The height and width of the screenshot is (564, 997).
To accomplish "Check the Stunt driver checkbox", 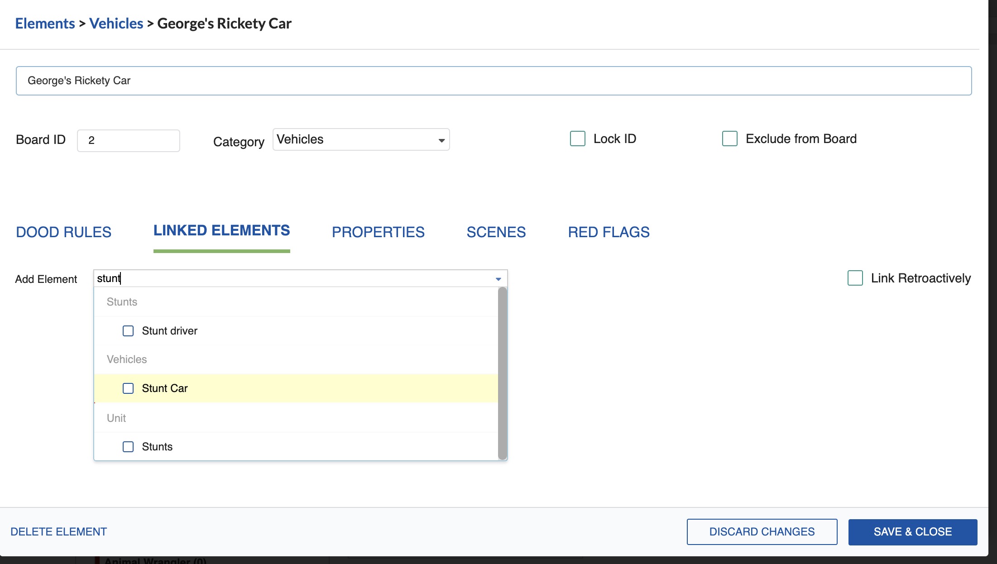I will tap(128, 331).
